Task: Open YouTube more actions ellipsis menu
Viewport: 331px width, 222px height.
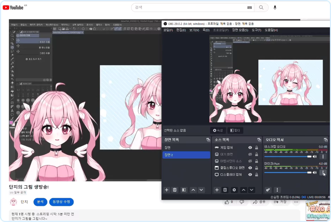Action: (296, 202)
